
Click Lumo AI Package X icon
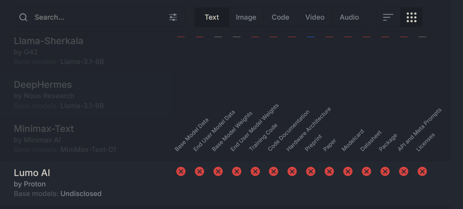click(x=385, y=171)
